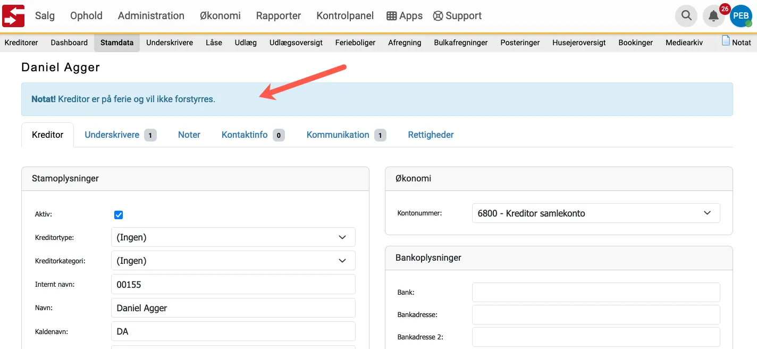The width and height of the screenshot is (757, 349).
Task: Expand the Kreditorkategori selection list
Action: point(233,260)
